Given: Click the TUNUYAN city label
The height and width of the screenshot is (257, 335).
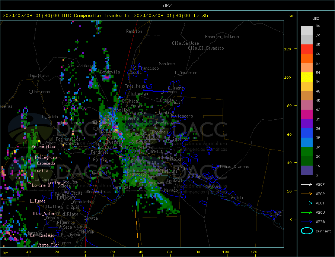Looking at the screenshot, I should point(86,232).
